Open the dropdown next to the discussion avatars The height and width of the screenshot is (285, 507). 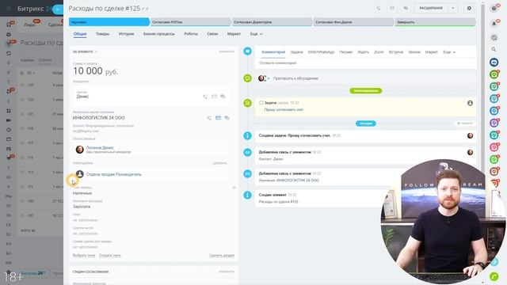[x=269, y=78]
